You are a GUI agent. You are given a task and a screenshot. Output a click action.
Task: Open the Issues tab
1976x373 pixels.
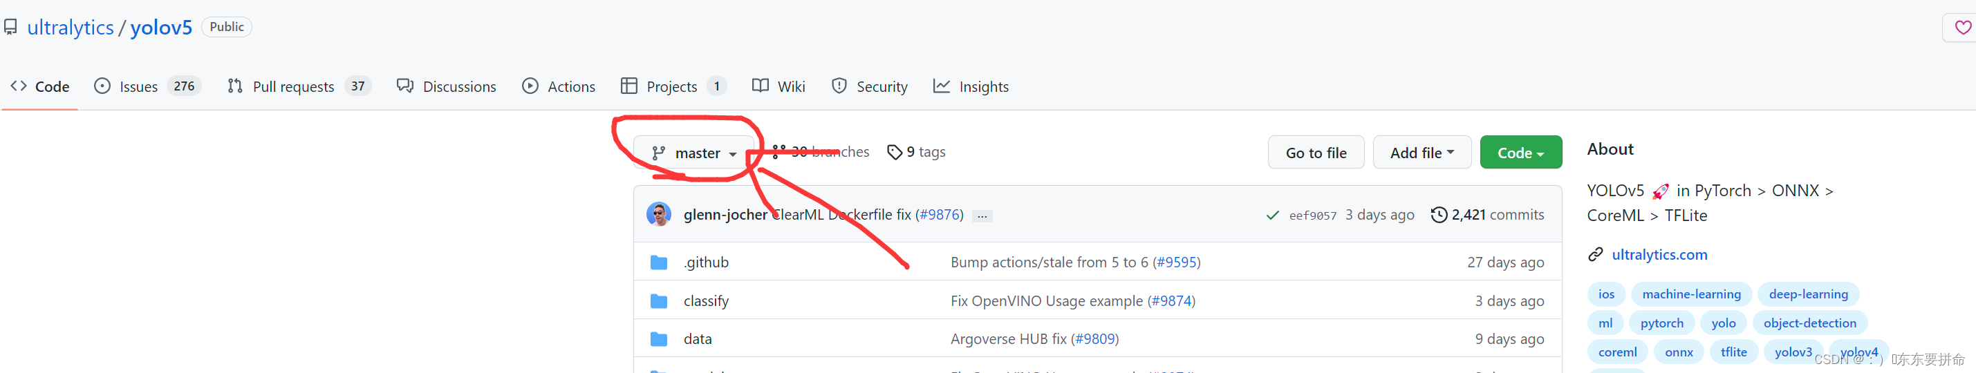point(147,86)
